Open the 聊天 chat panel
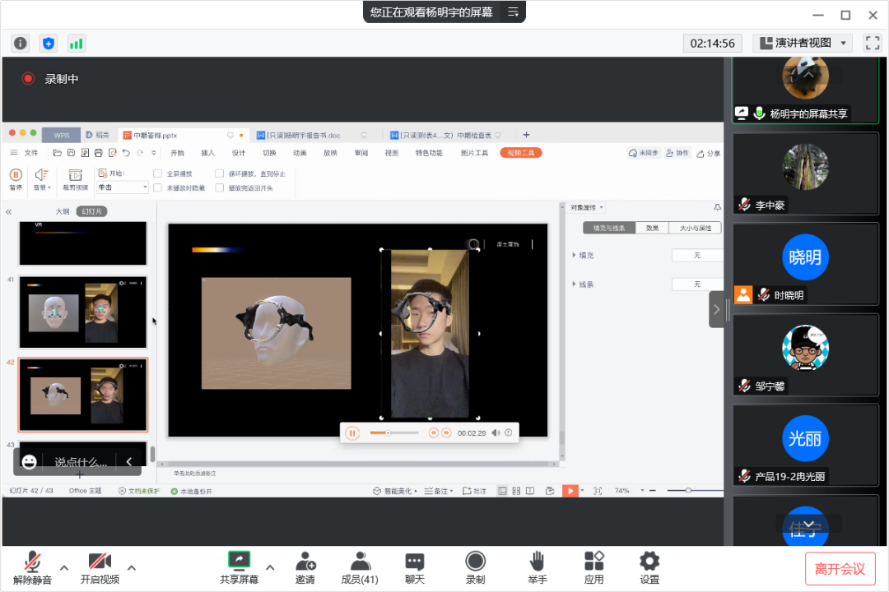This screenshot has width=889, height=592. click(x=414, y=568)
